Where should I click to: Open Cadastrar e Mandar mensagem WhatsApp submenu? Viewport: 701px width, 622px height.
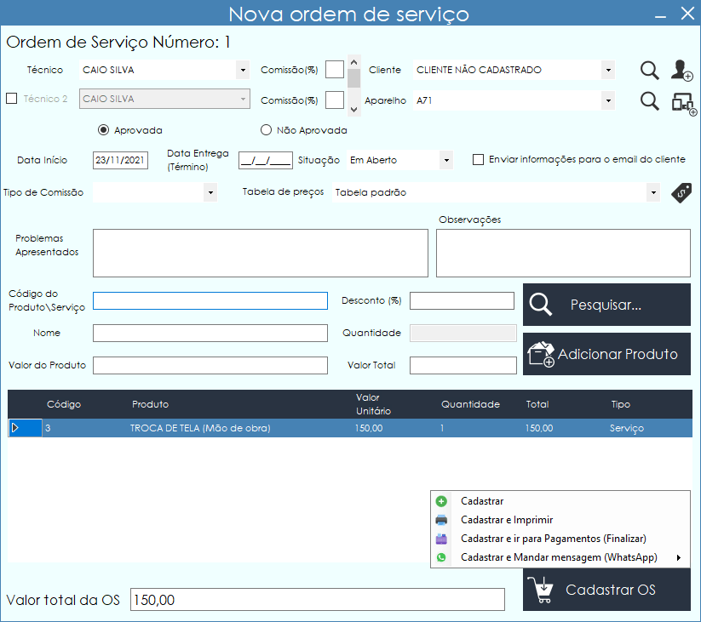[x=559, y=558]
